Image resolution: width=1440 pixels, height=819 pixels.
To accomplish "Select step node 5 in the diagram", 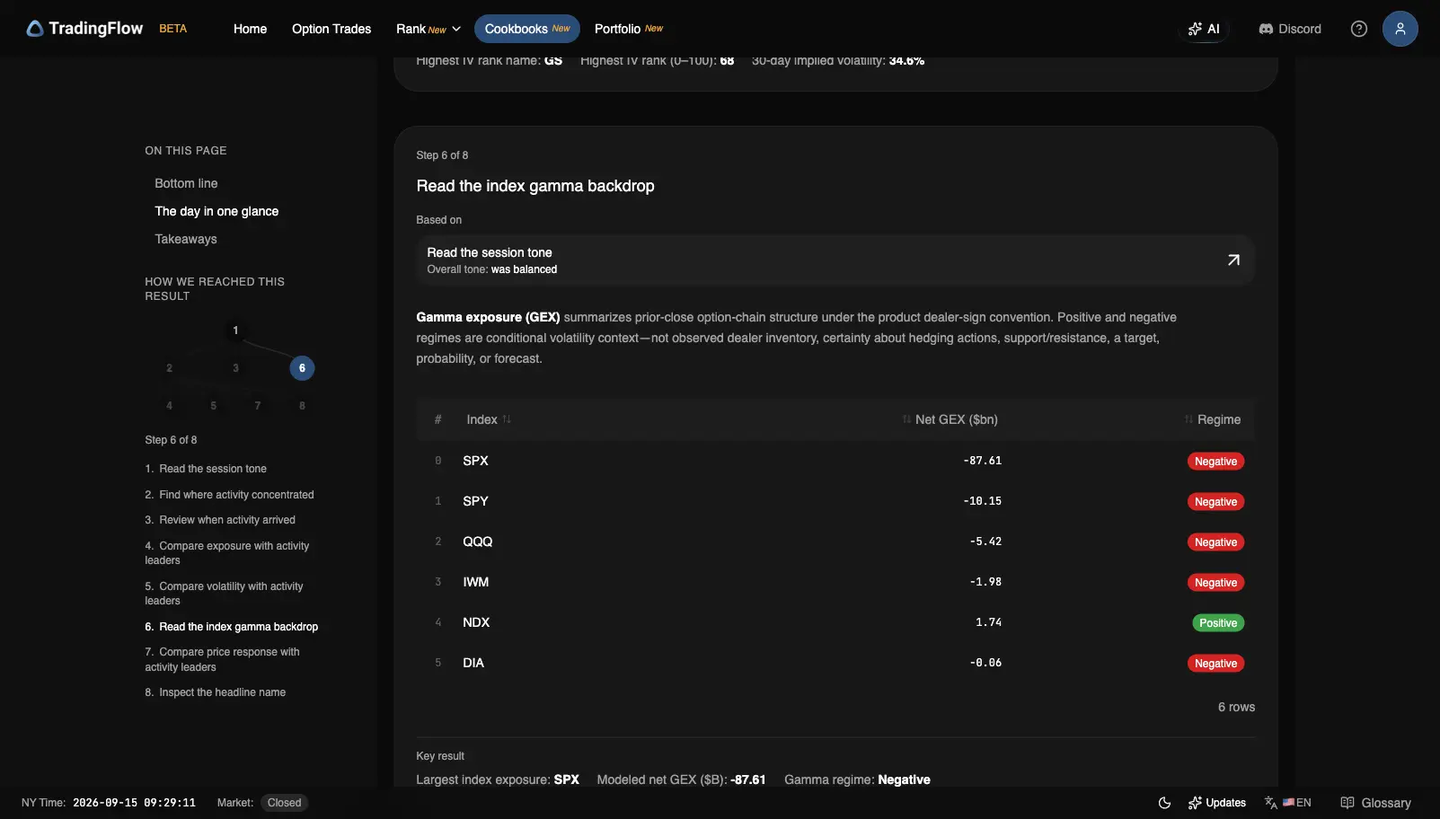I will coord(213,406).
